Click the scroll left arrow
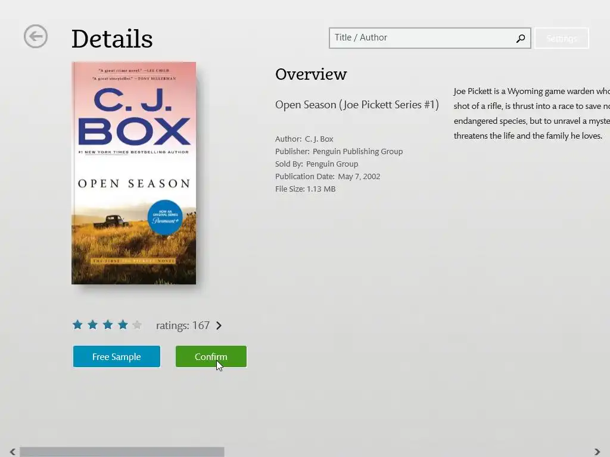Screen dimensions: 610x457 point(13,452)
